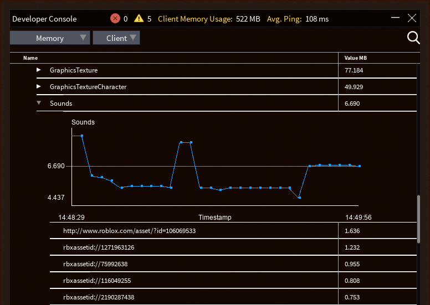Click the 77.184 value cell

pyautogui.click(x=354, y=70)
